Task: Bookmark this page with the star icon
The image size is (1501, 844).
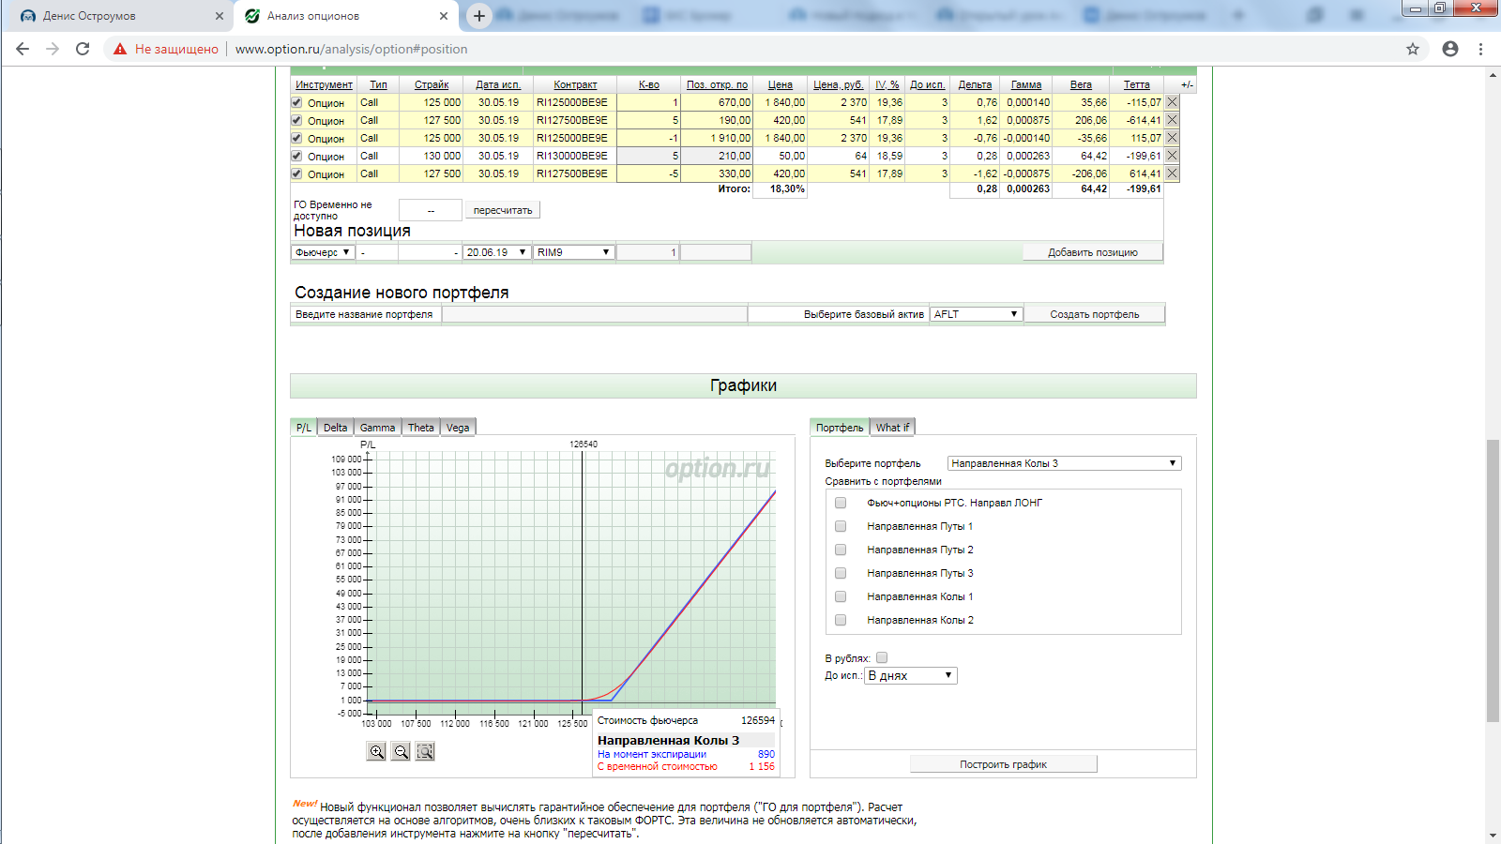Action: [1412, 49]
